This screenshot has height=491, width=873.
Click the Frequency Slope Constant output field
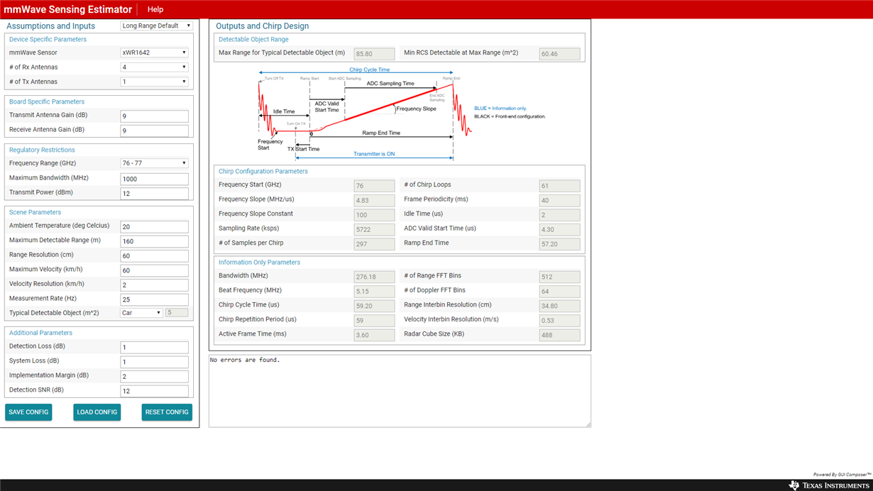(x=374, y=215)
